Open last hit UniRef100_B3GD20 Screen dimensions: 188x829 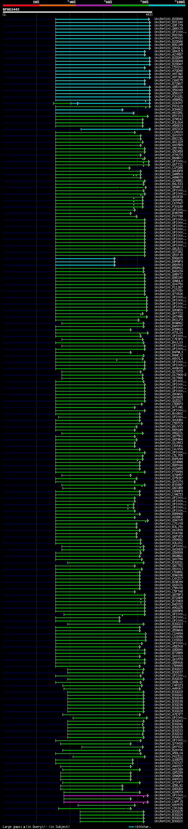pyautogui.click(x=169, y=821)
